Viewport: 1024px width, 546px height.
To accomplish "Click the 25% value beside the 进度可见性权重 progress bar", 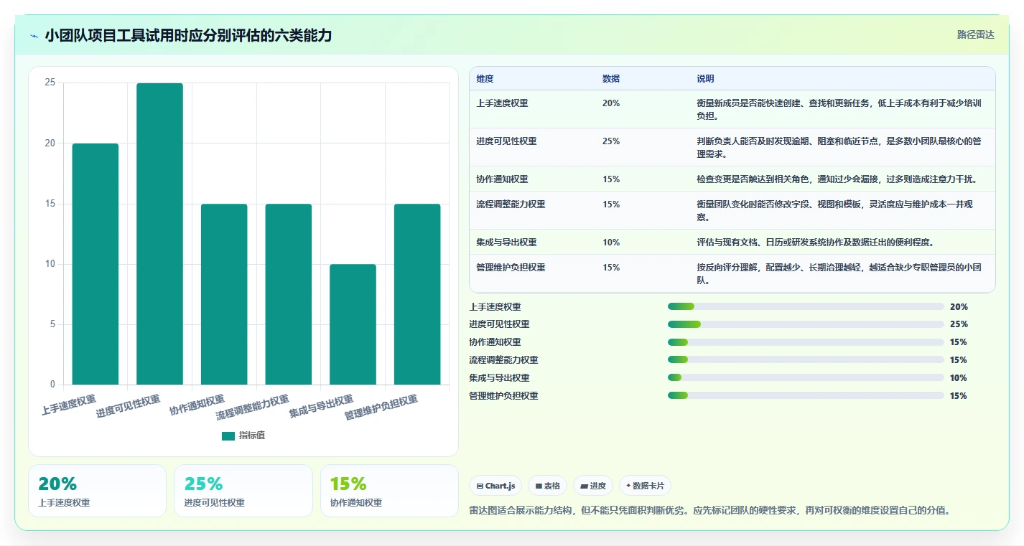I will tap(959, 324).
